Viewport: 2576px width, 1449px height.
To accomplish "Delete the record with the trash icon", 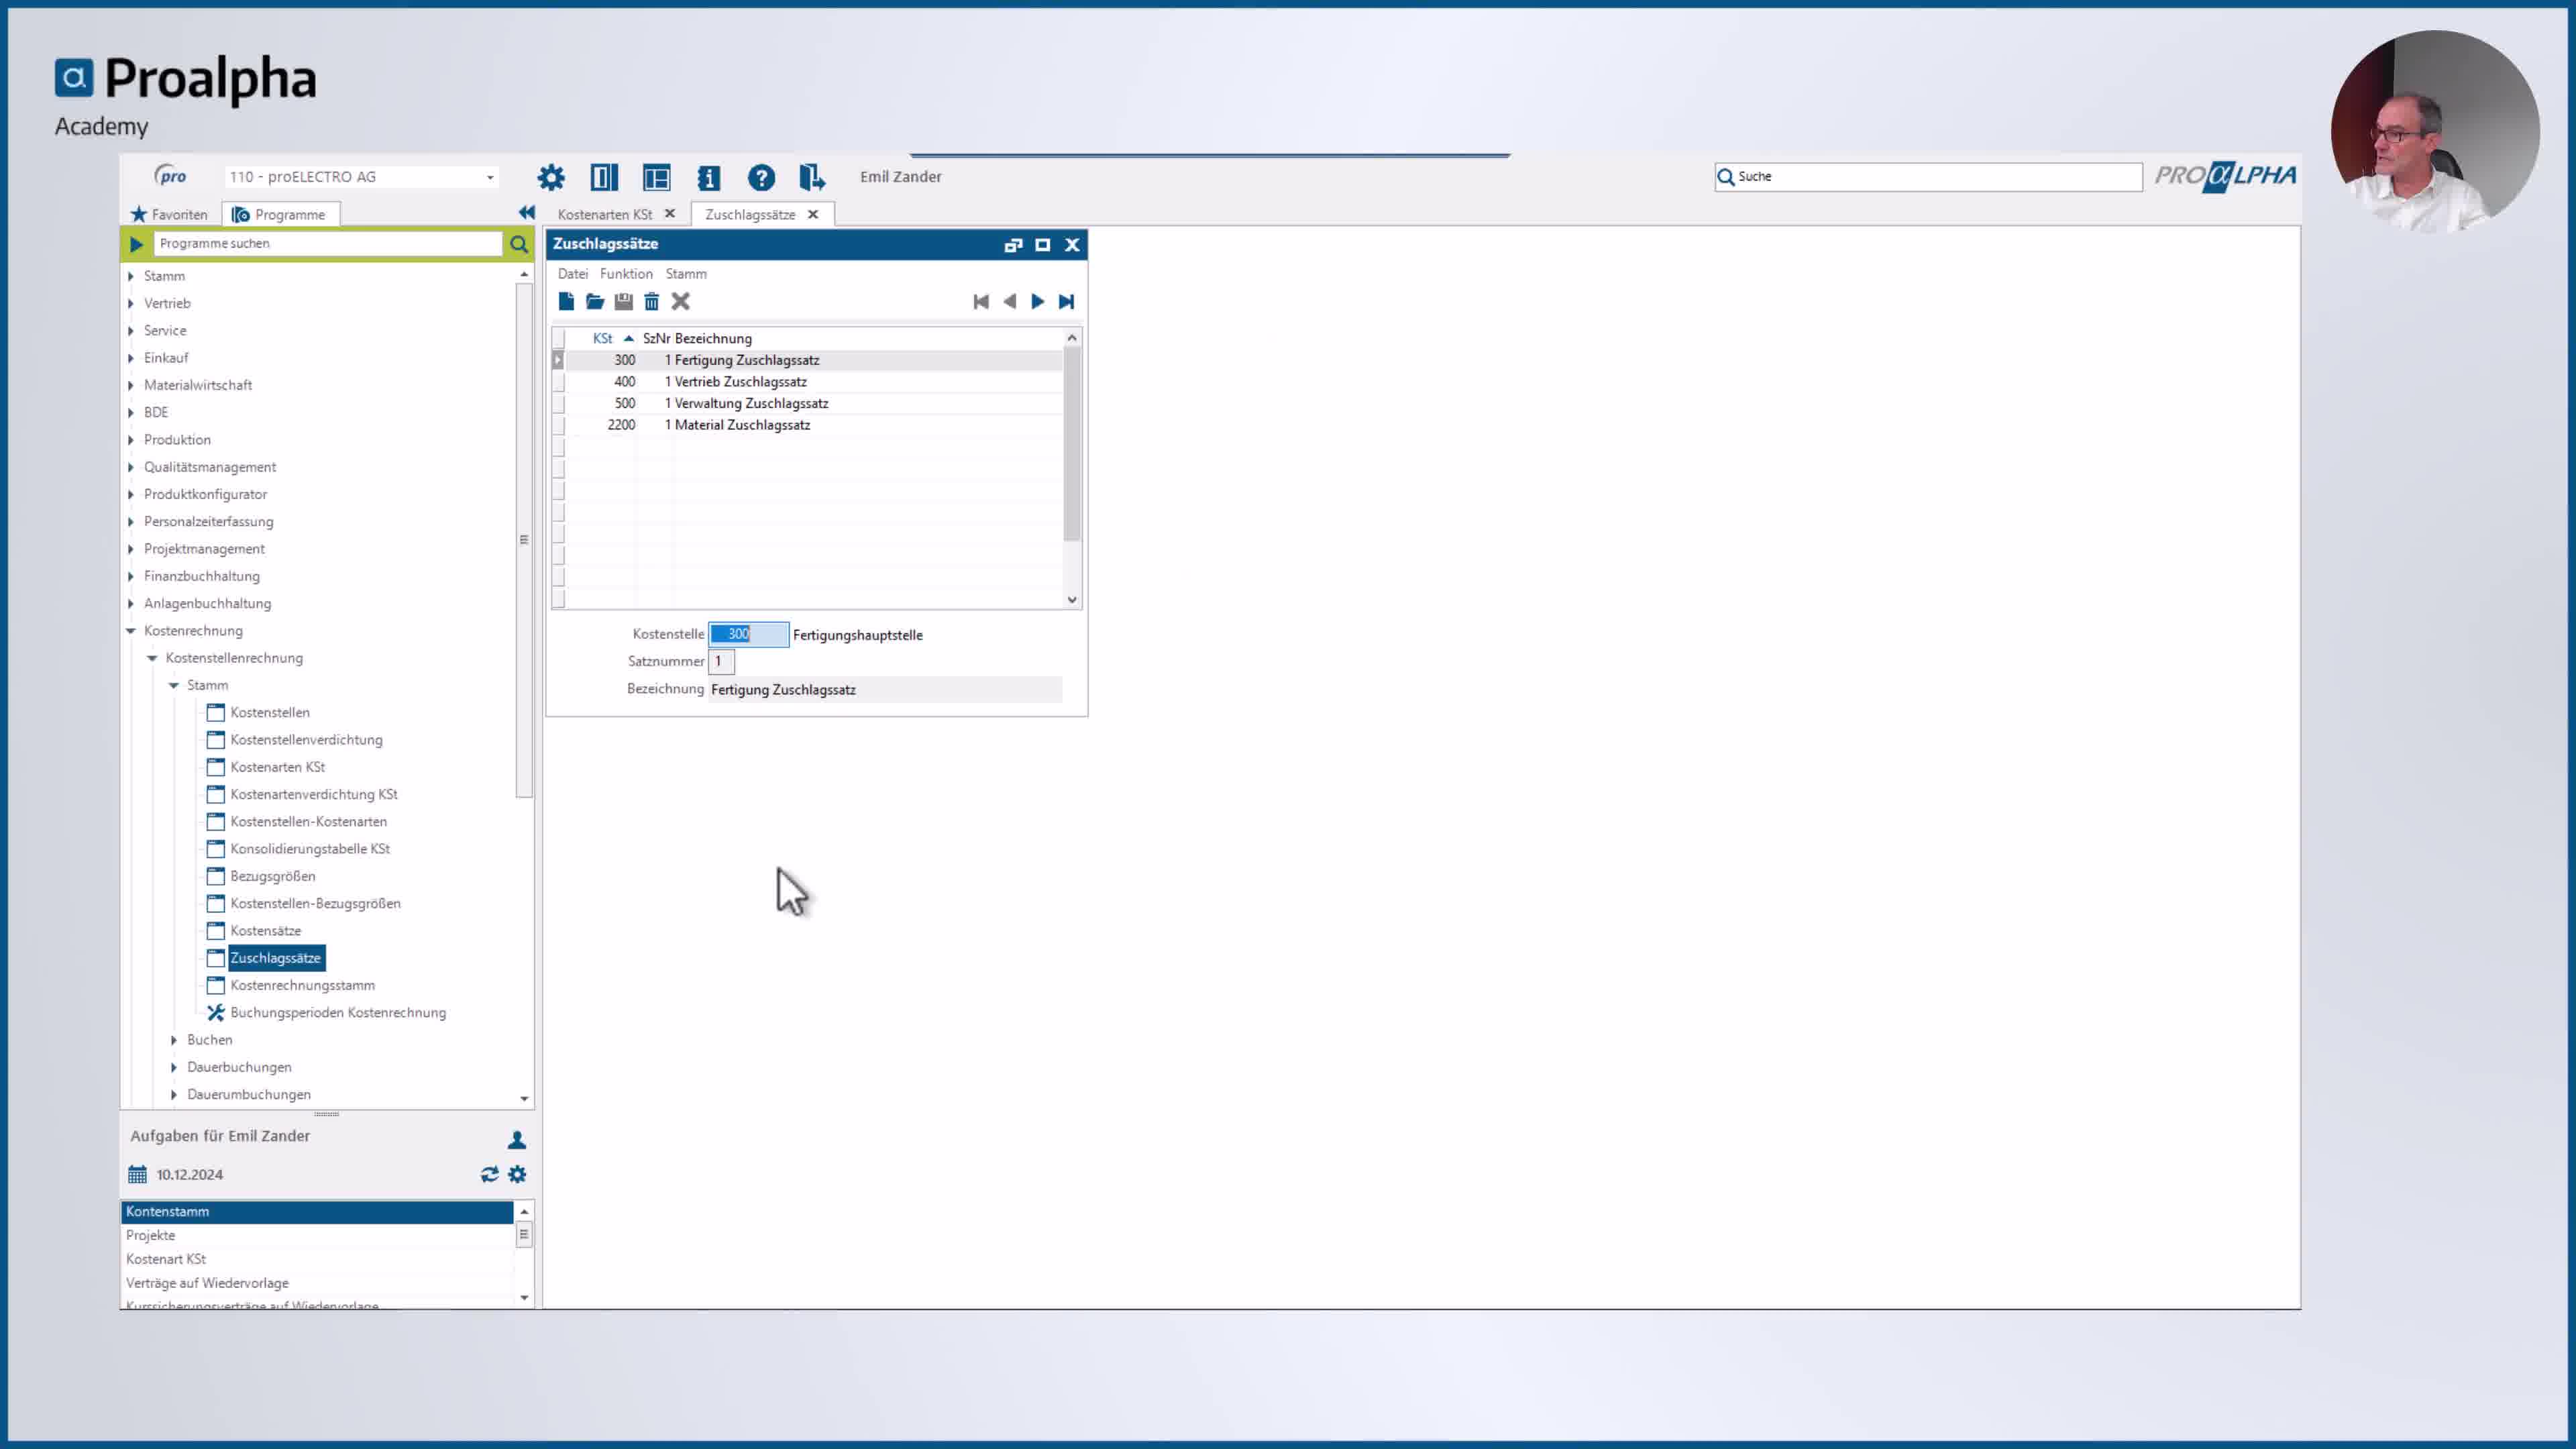I will [652, 301].
